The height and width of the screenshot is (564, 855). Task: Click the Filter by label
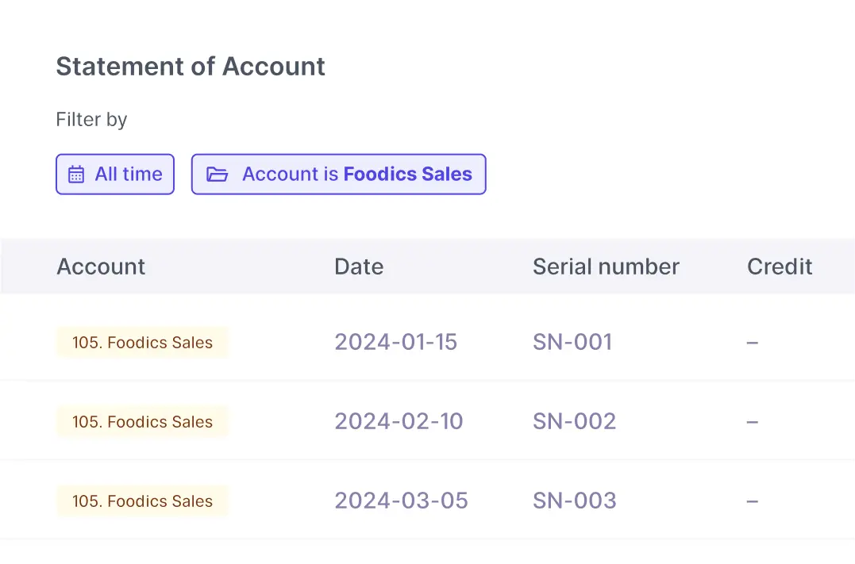pyautogui.click(x=91, y=119)
